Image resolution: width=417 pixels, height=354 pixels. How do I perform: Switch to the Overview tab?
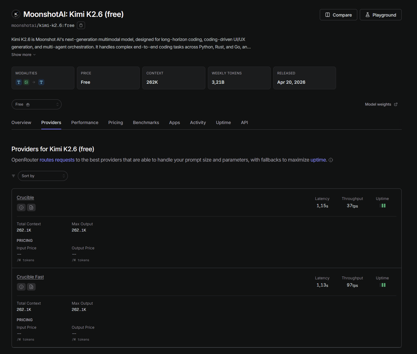(21, 122)
